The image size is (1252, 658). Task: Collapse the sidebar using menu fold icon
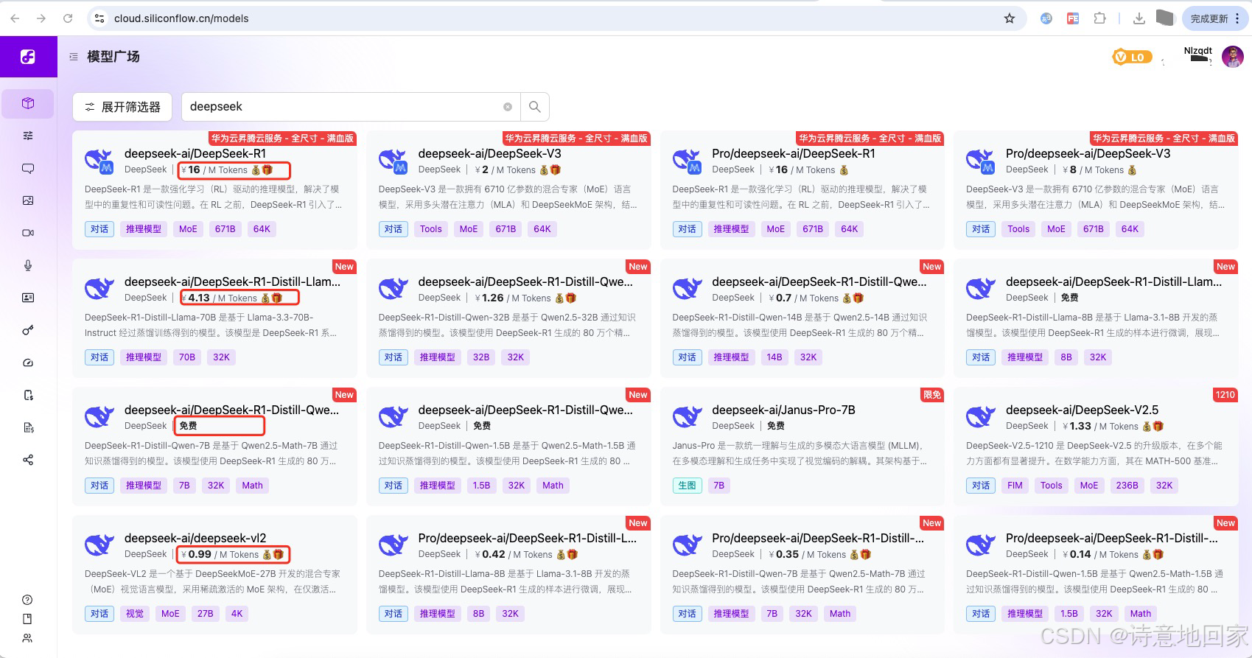point(74,56)
